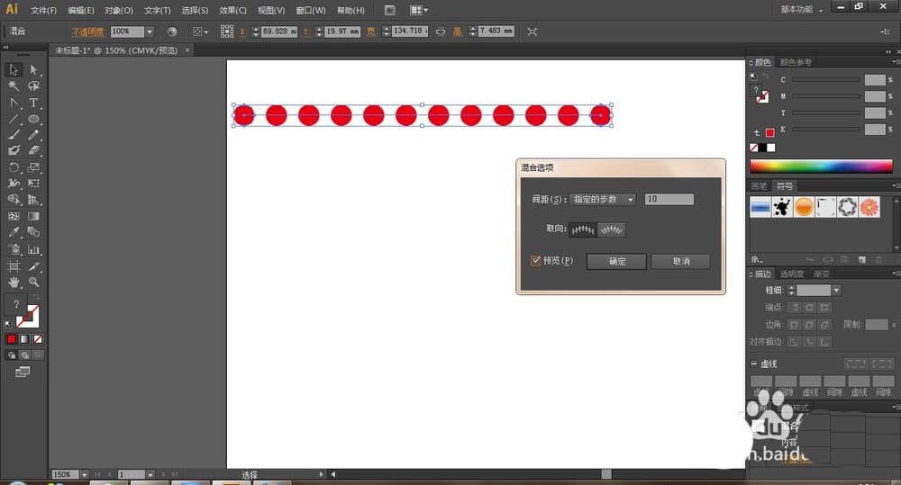Select the Direct Selection tool

(x=34, y=69)
